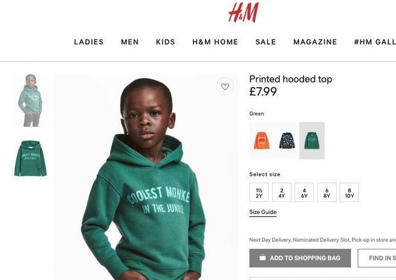
Task: Choose size 8-10Y
Action: tap(349, 192)
